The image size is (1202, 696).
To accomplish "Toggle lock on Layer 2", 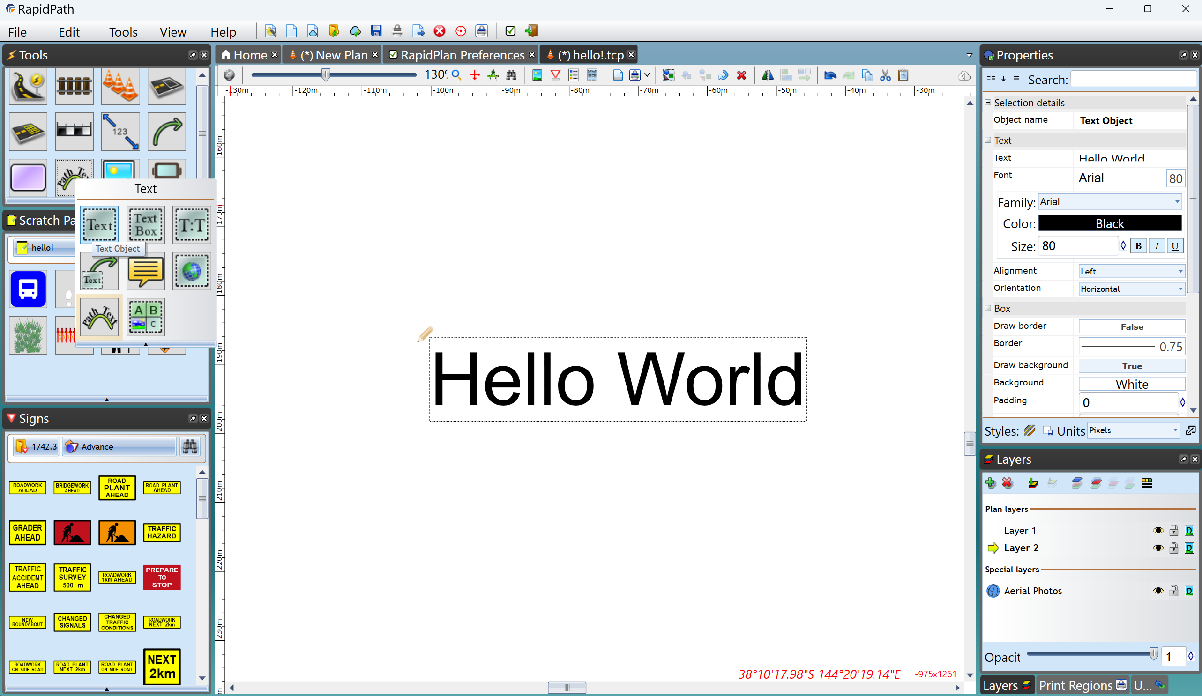I will [1174, 548].
